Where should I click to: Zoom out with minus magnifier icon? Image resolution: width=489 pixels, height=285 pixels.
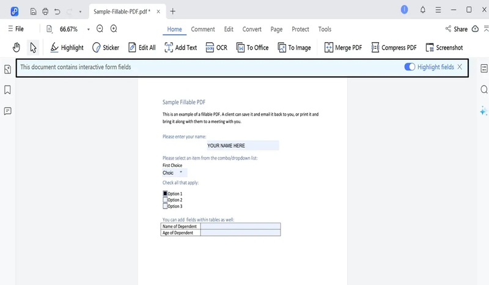(x=100, y=29)
